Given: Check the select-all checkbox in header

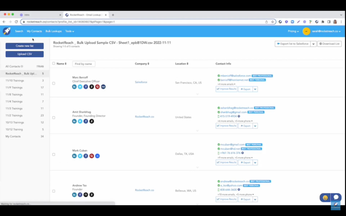Looking at the screenshot, I should [53, 63].
